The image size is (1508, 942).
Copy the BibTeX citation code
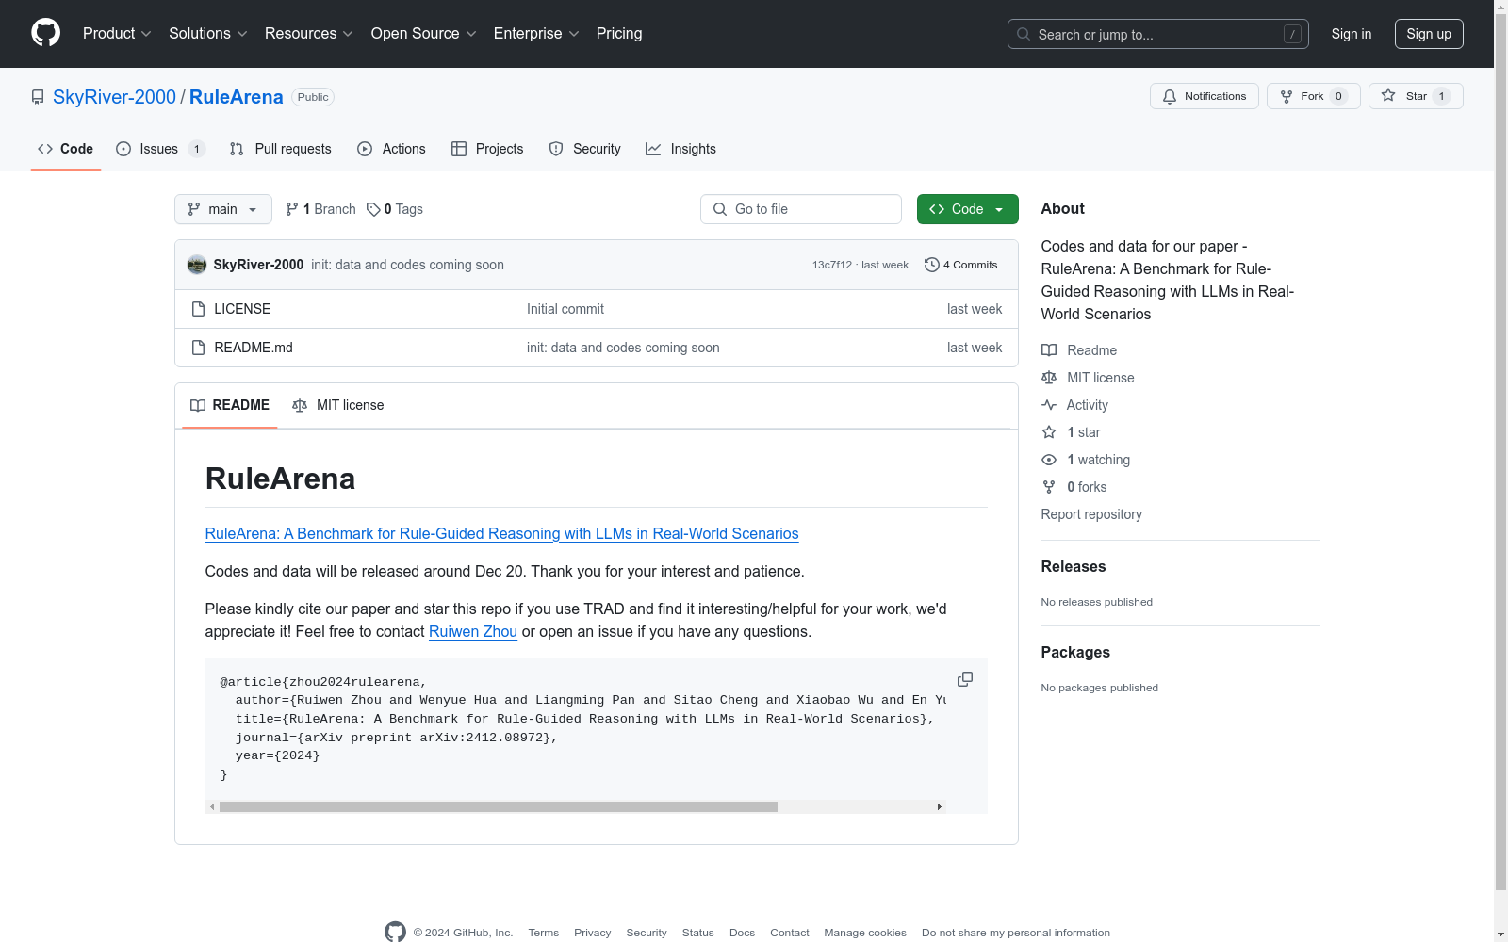(x=965, y=679)
